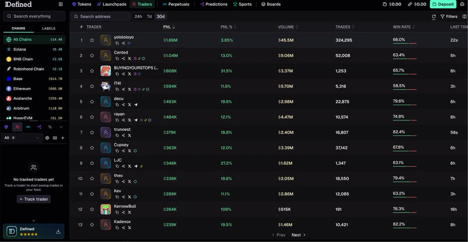Open X link icon for trunoest
This screenshot has height=242, width=468.
129,135
